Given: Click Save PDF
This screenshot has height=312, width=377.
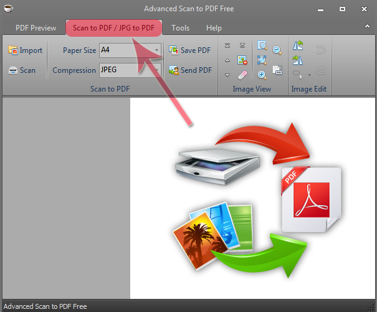Looking at the screenshot, I should point(189,50).
